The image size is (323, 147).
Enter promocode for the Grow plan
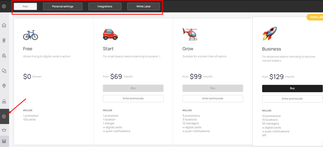click(x=213, y=99)
